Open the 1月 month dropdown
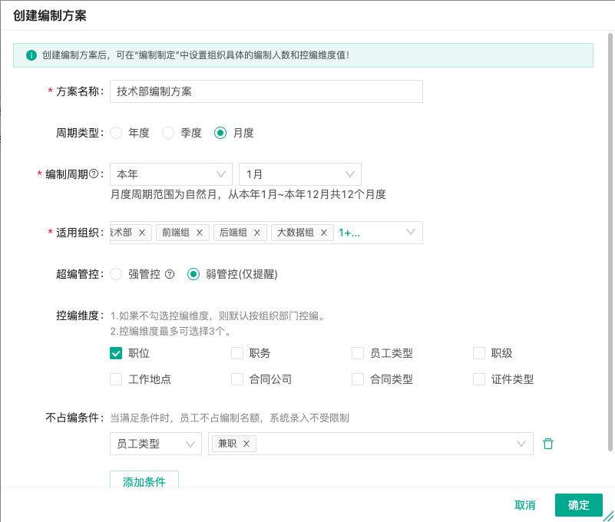 click(299, 173)
